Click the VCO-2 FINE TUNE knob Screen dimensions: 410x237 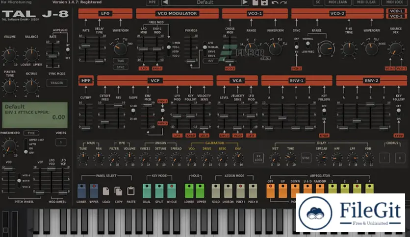coord(349,49)
